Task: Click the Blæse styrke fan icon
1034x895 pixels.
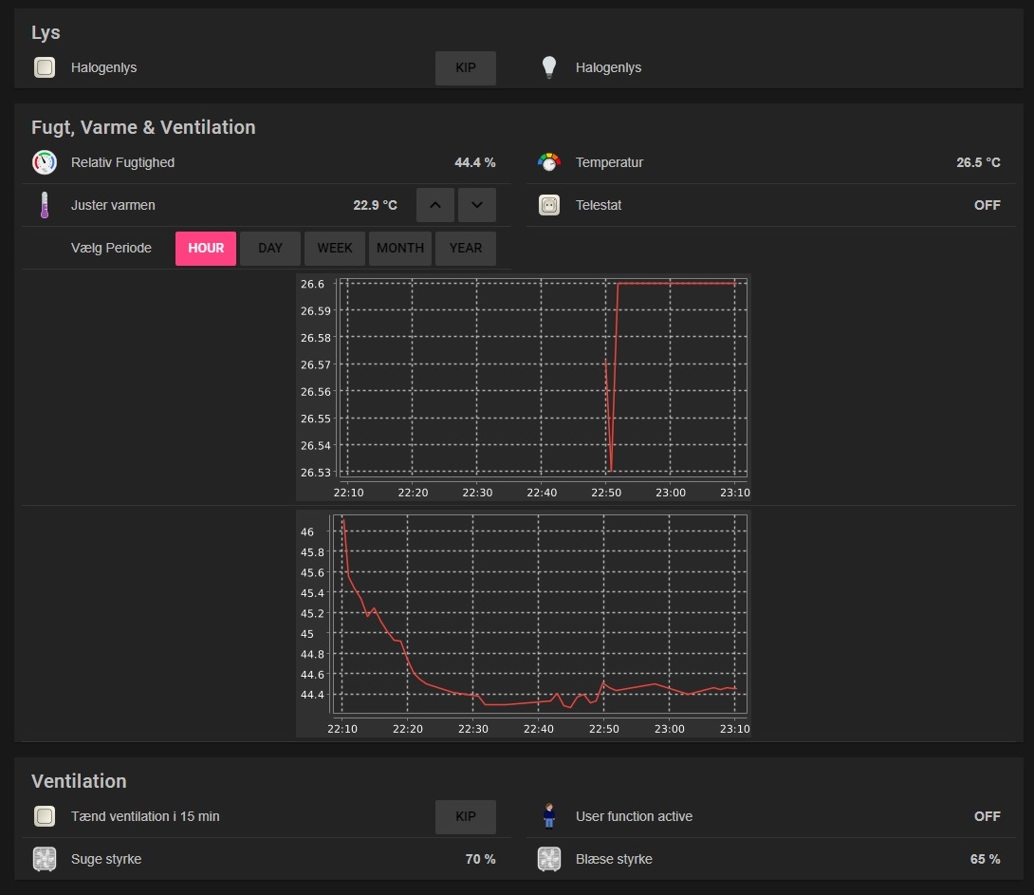Action: coord(549,859)
